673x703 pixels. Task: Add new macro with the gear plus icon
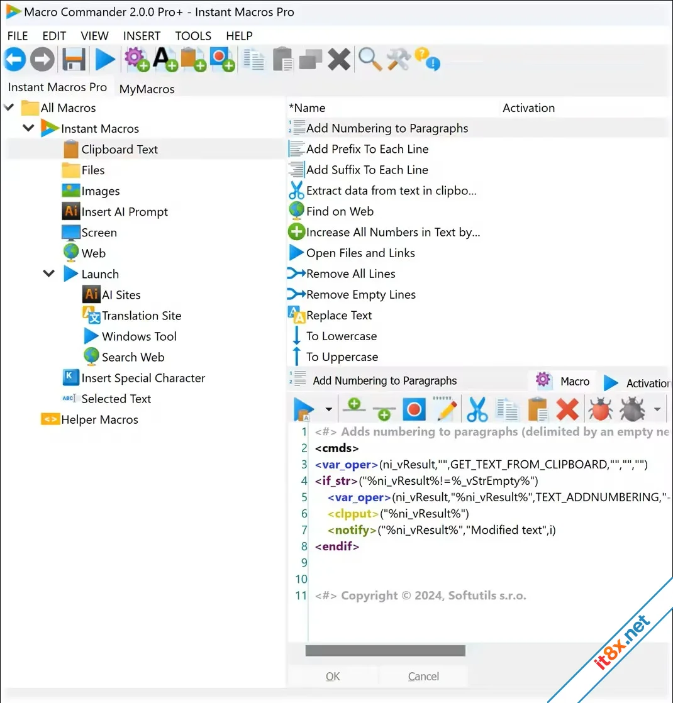(x=136, y=60)
